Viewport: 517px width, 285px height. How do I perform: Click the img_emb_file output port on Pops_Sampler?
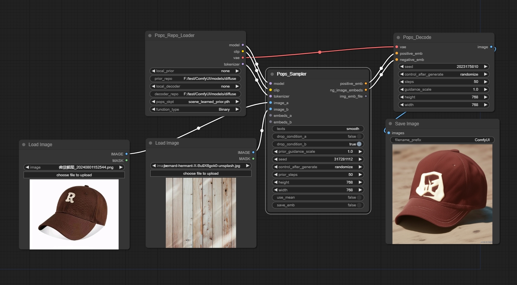(x=366, y=96)
